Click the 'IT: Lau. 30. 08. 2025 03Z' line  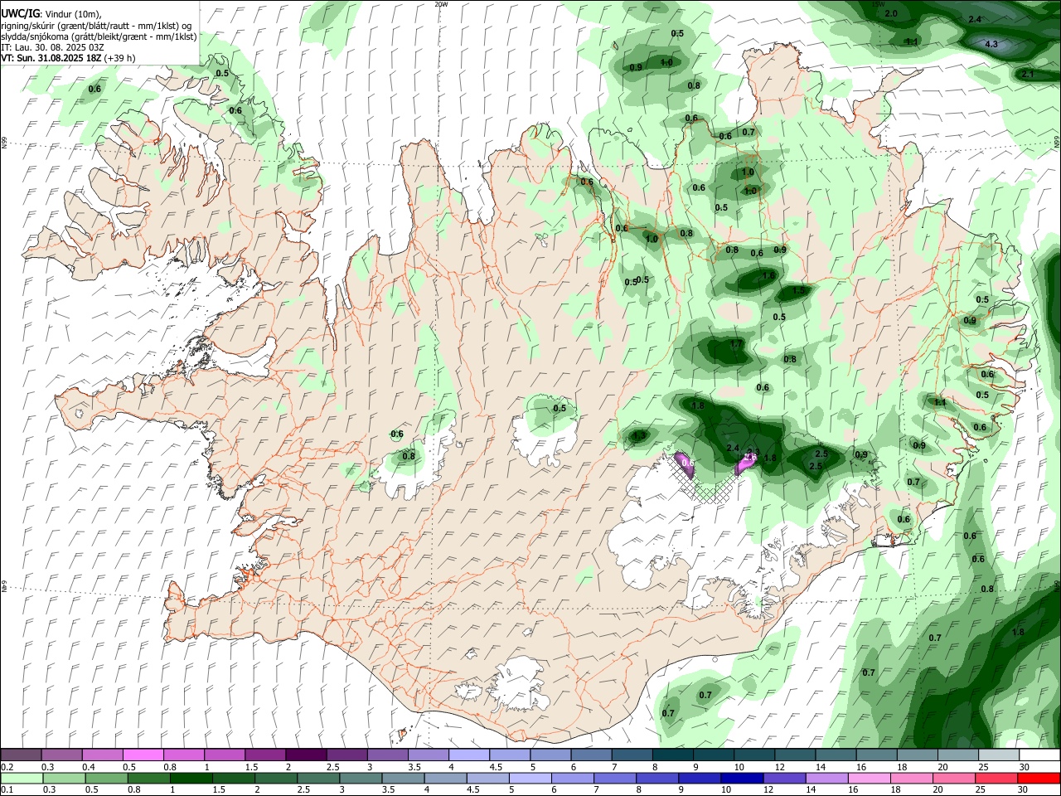[52, 47]
